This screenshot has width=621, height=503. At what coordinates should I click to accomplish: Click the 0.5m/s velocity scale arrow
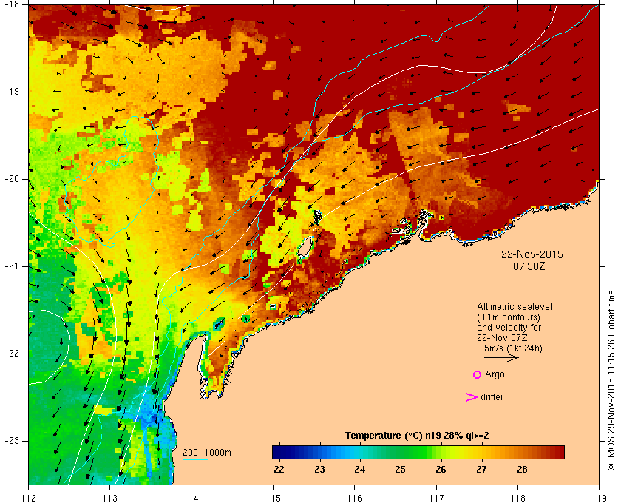[501, 357]
